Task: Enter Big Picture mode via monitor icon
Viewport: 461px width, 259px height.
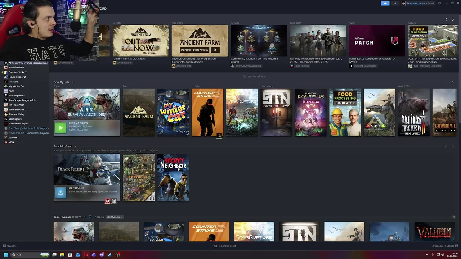Action: (439, 3)
